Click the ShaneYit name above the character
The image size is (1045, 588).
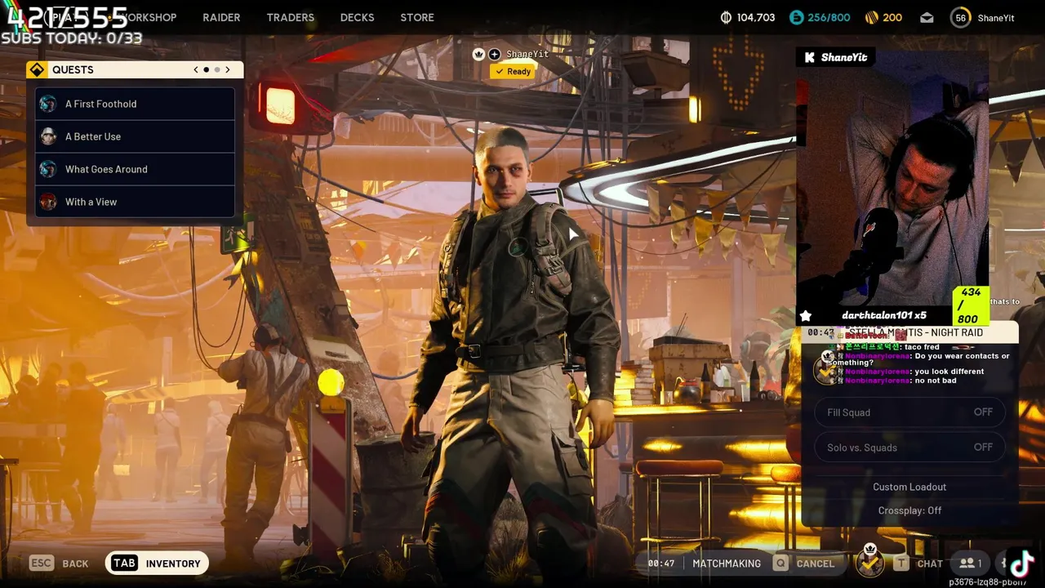pyautogui.click(x=527, y=54)
